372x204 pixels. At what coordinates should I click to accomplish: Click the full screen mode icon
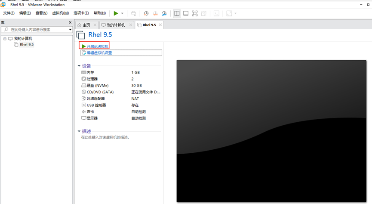click(194, 13)
